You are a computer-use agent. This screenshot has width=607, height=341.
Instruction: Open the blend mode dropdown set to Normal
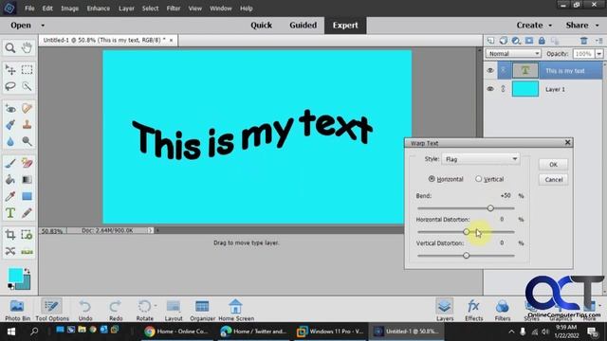(513, 54)
